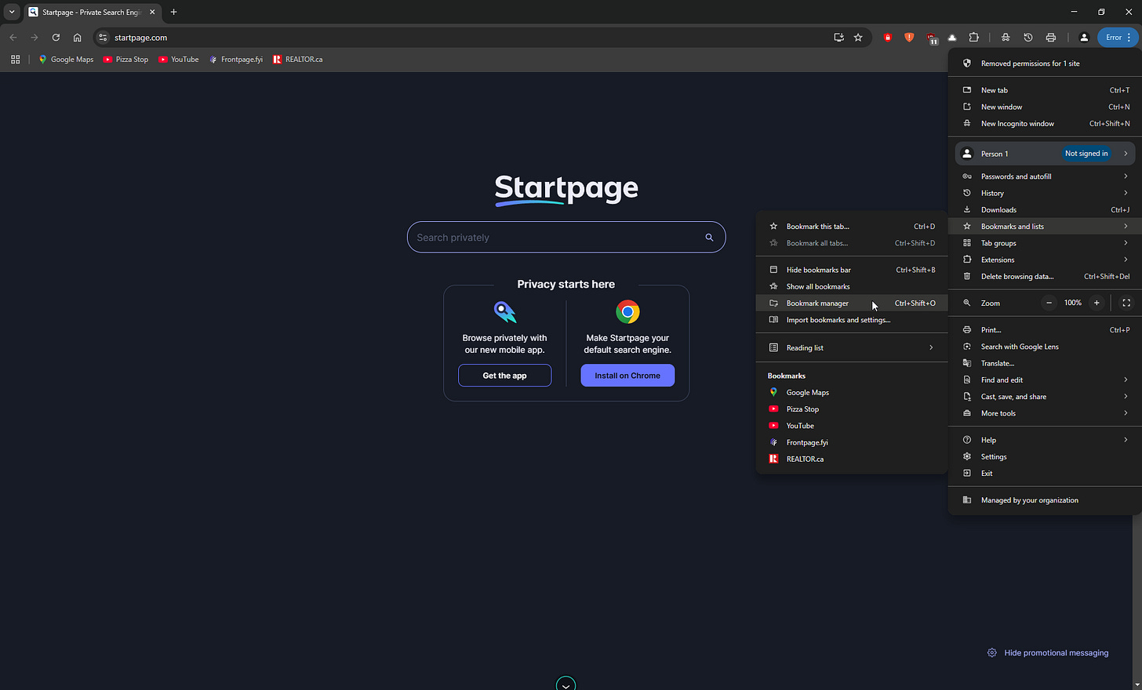The image size is (1142, 690).
Task: Click the bookmark star in the address bar
Action: click(858, 37)
